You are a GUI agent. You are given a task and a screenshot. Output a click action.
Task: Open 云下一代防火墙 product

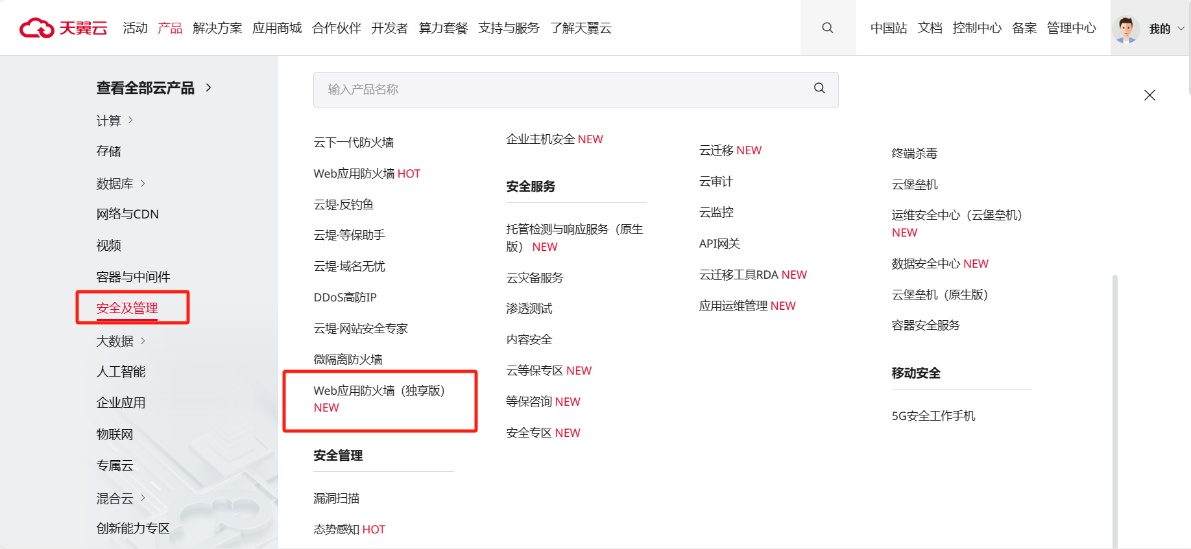click(354, 142)
